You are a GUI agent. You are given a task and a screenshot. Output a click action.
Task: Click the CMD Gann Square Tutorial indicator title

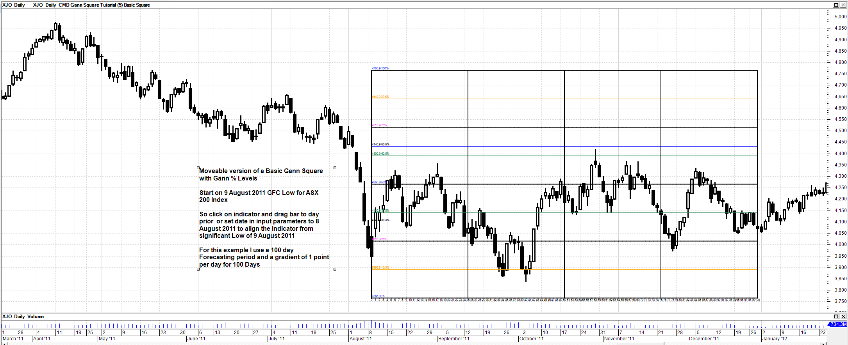pos(104,5)
